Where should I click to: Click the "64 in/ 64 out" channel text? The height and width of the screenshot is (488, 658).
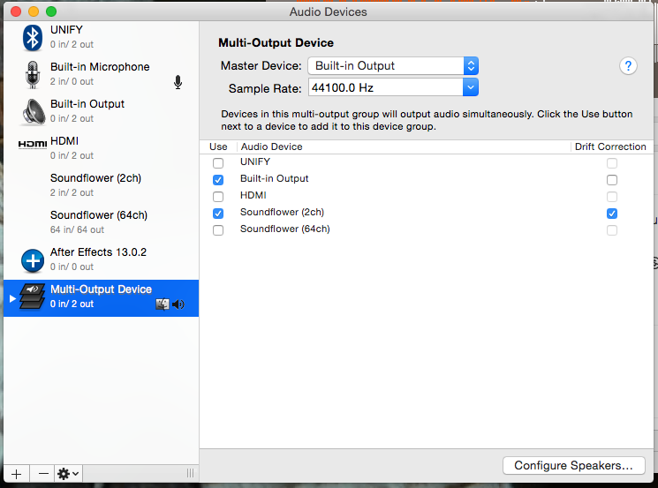[77, 229]
